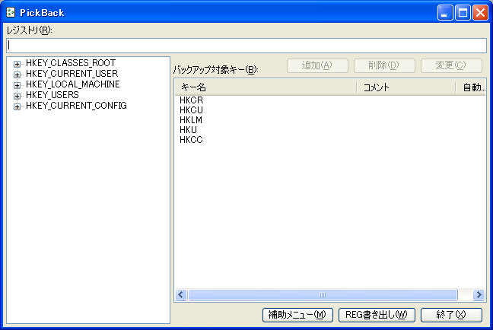Select the HKLM entry in backup list
The image size is (493, 330).
192,120
